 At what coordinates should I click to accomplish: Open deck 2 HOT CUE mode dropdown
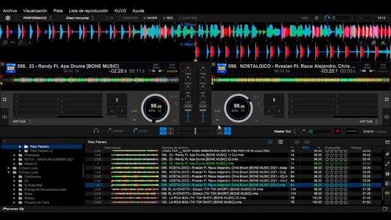pyautogui.click(x=368, y=122)
